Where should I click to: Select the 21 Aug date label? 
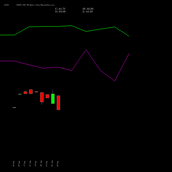(x=46, y=164)
